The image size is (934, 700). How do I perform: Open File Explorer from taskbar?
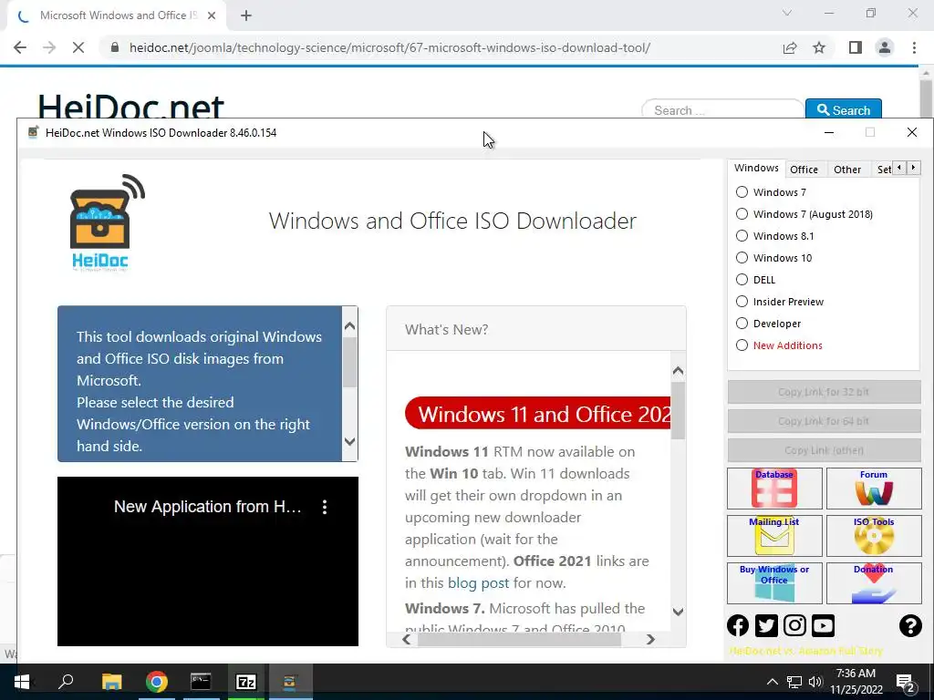coord(111,682)
